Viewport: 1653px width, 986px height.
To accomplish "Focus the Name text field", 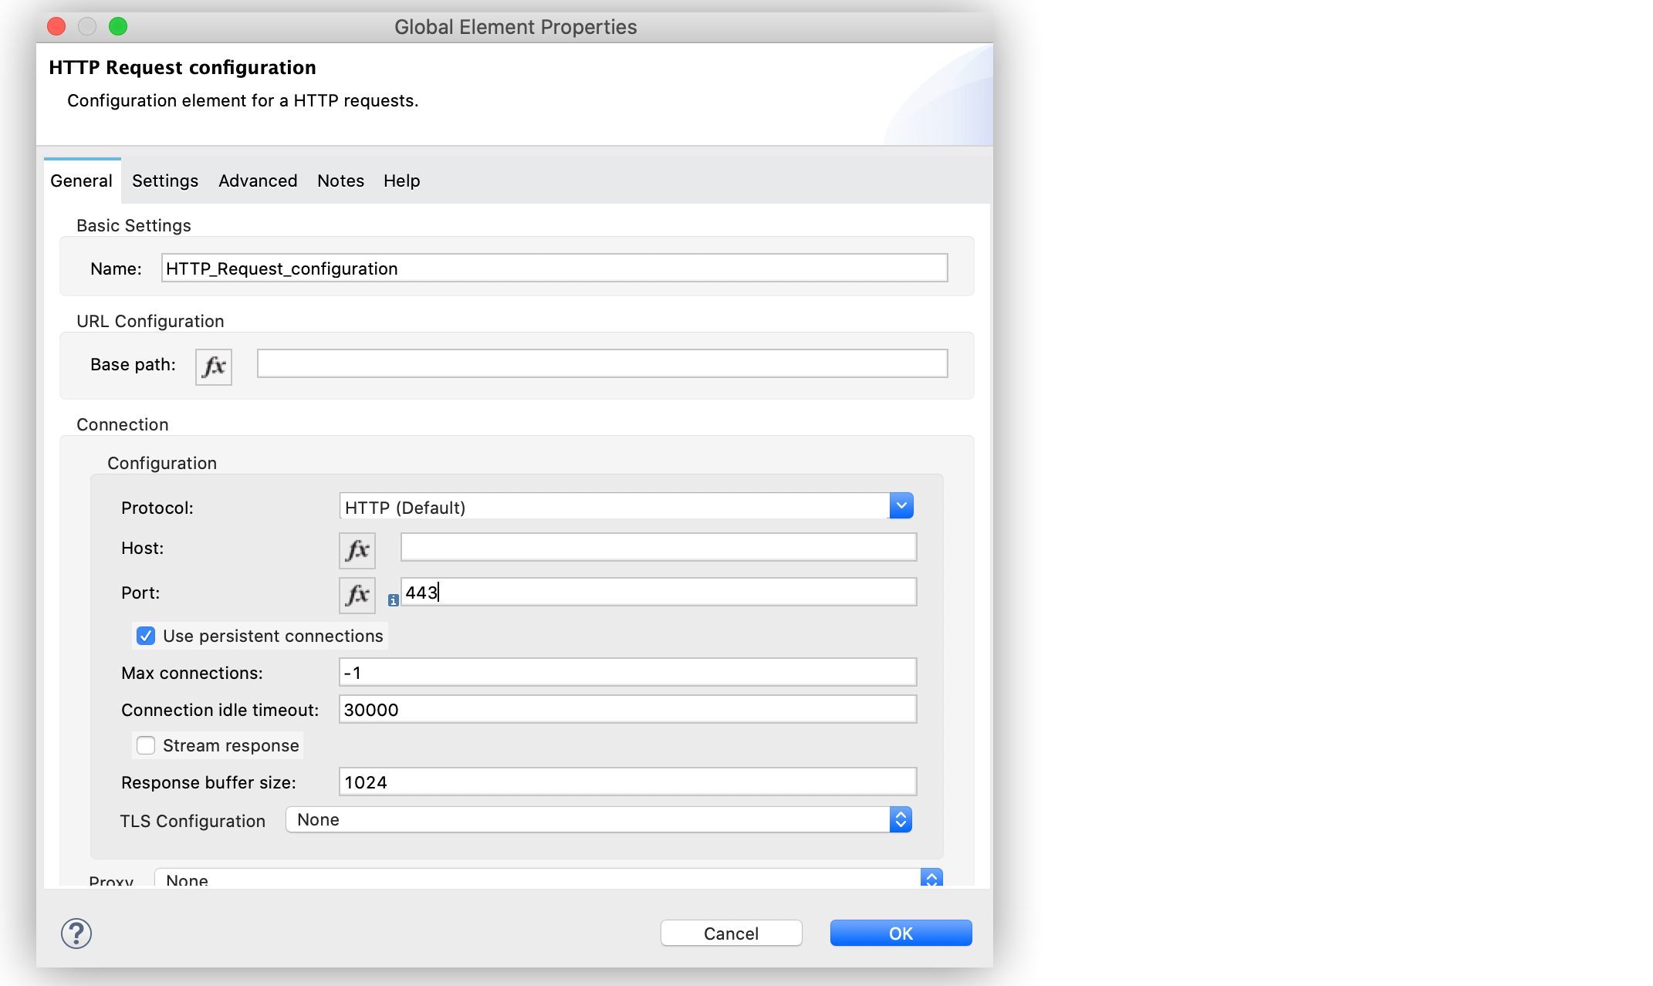I will 554,268.
